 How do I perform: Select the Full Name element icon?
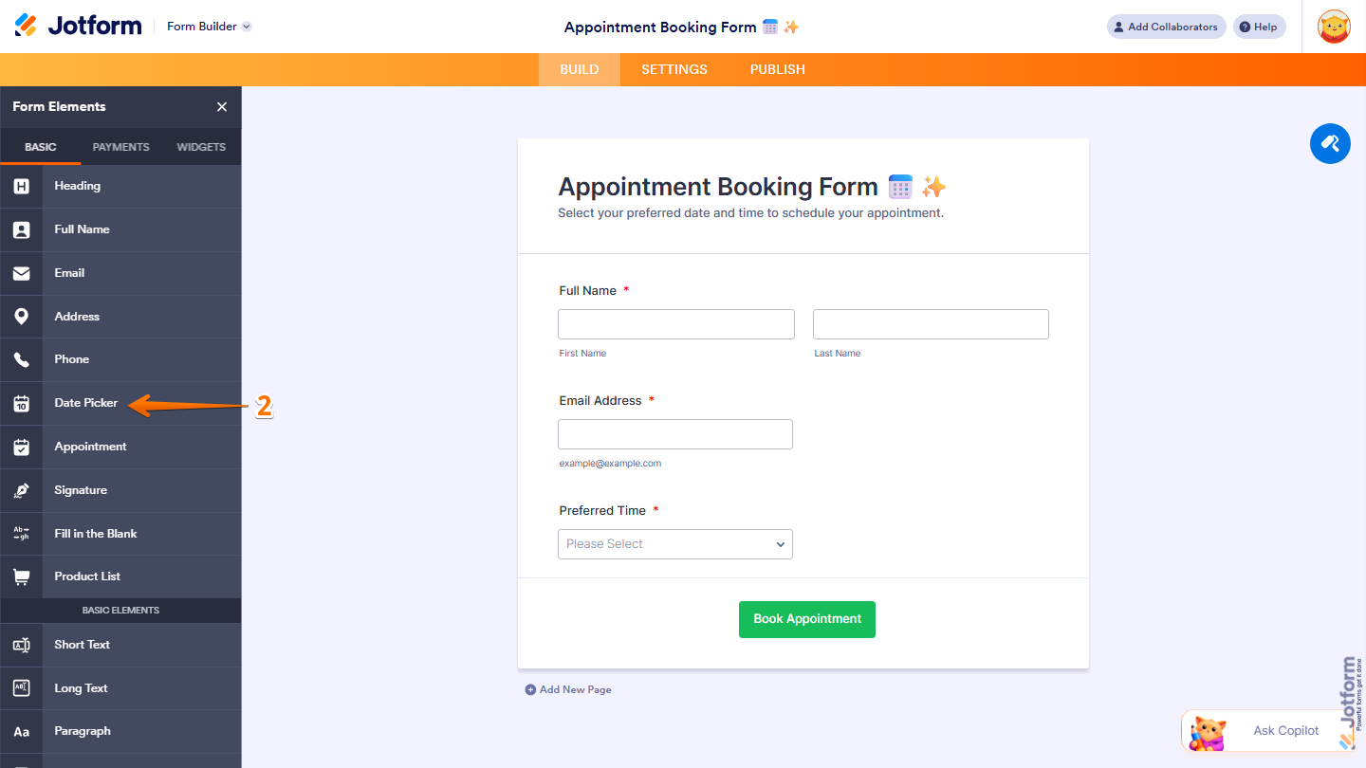click(x=21, y=229)
